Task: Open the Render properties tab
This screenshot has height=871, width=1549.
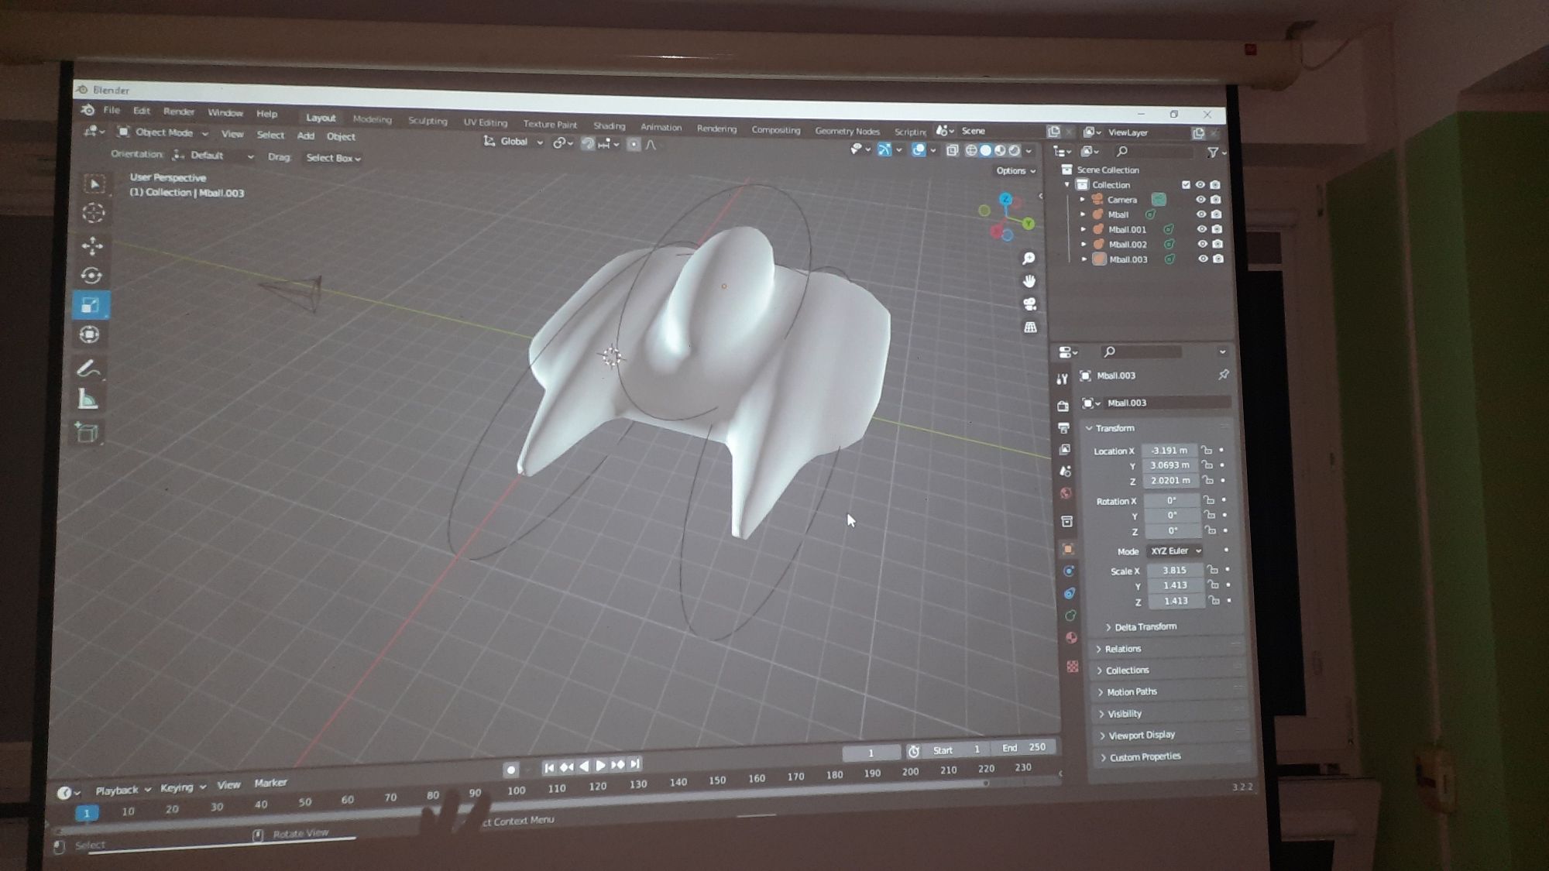Action: coord(1063,405)
